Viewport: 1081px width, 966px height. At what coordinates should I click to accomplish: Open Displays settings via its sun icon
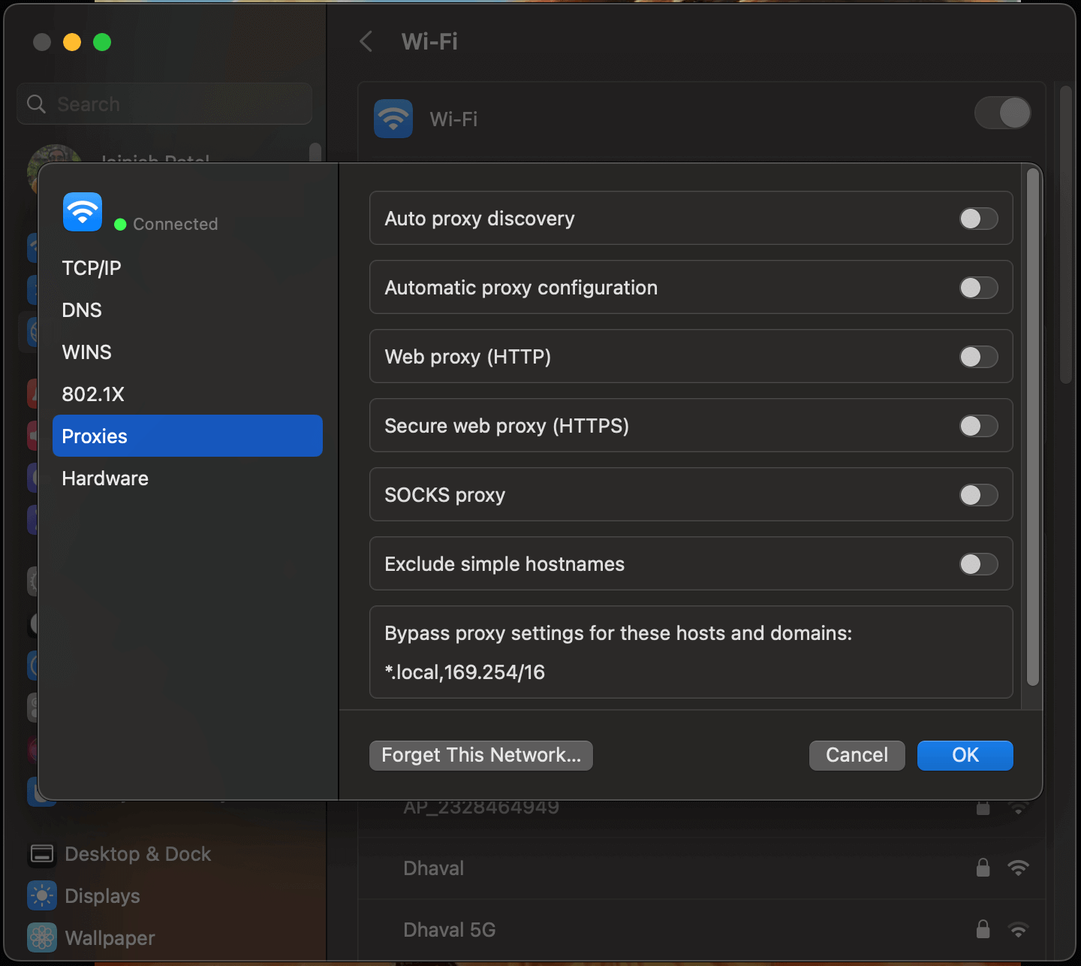coord(42,895)
